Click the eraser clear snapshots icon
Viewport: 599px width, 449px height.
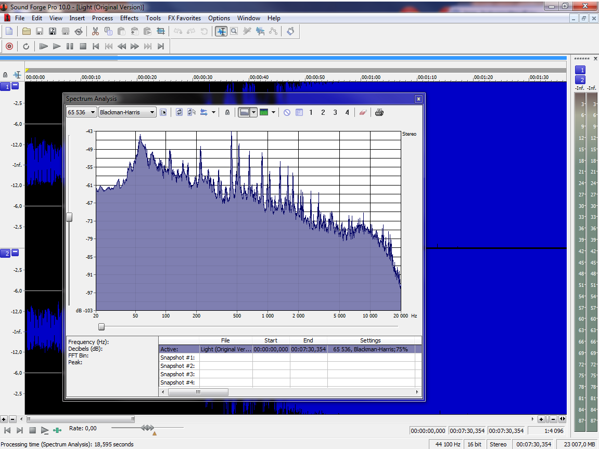click(x=363, y=112)
